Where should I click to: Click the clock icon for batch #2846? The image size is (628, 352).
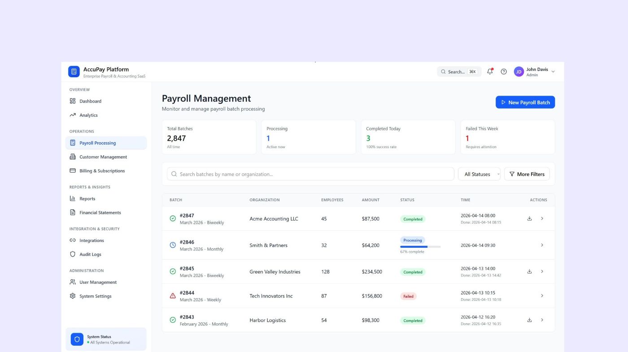[x=173, y=245]
